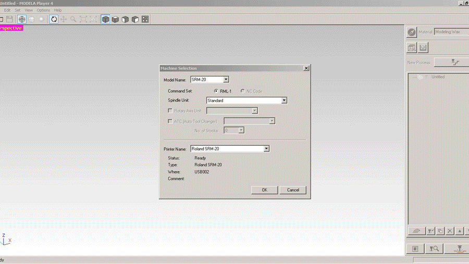Activate the Zoom magnifier tool
This screenshot has height=264, width=469.
(x=73, y=19)
